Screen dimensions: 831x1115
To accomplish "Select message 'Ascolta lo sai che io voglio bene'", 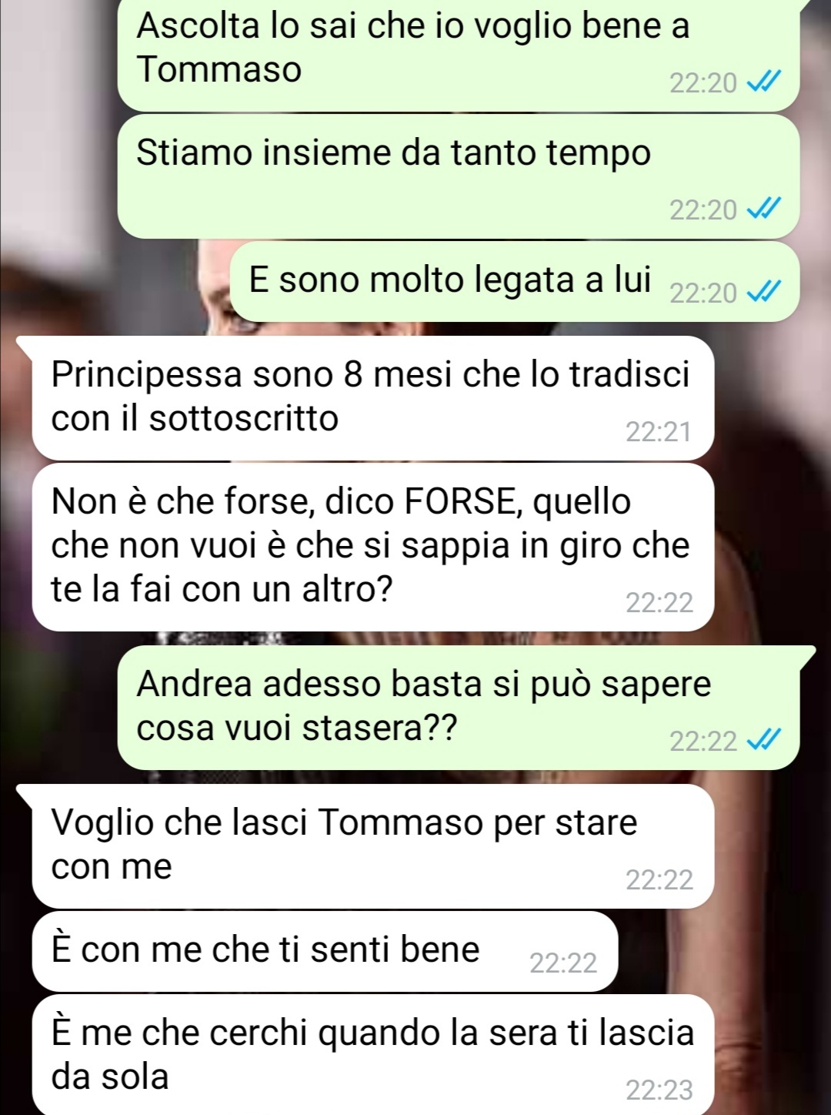I will point(459,54).
